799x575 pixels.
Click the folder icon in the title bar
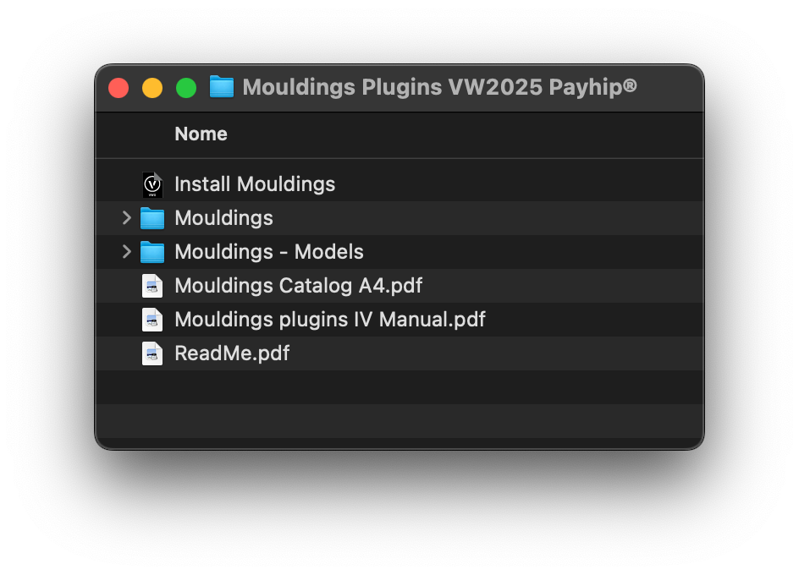(221, 86)
